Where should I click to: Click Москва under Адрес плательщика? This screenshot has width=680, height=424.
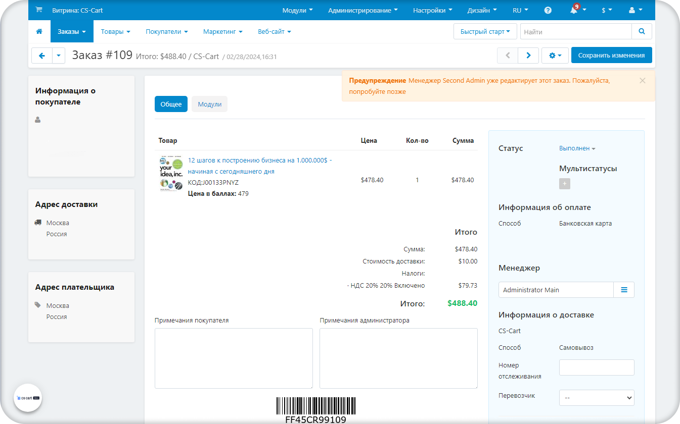58,305
